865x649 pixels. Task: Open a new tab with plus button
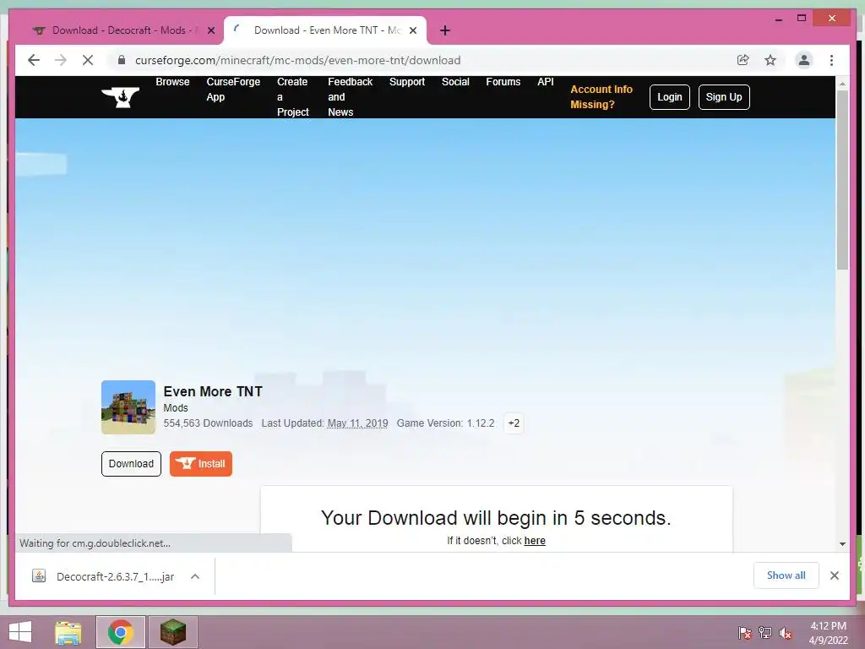pos(445,30)
